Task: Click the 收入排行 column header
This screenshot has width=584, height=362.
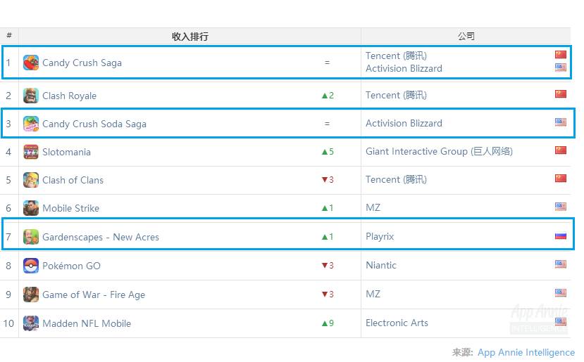Action: (190, 36)
